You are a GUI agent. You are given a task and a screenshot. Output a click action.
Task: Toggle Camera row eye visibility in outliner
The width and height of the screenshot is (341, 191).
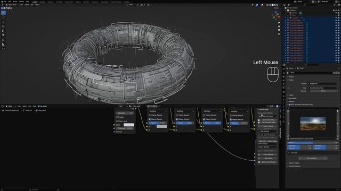(x=336, y=13)
